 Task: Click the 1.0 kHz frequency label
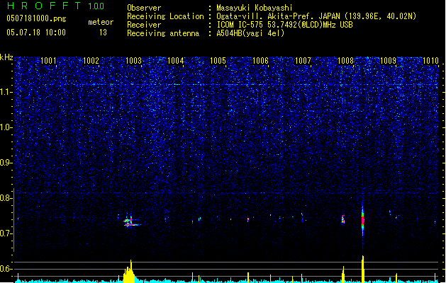pos(6,127)
